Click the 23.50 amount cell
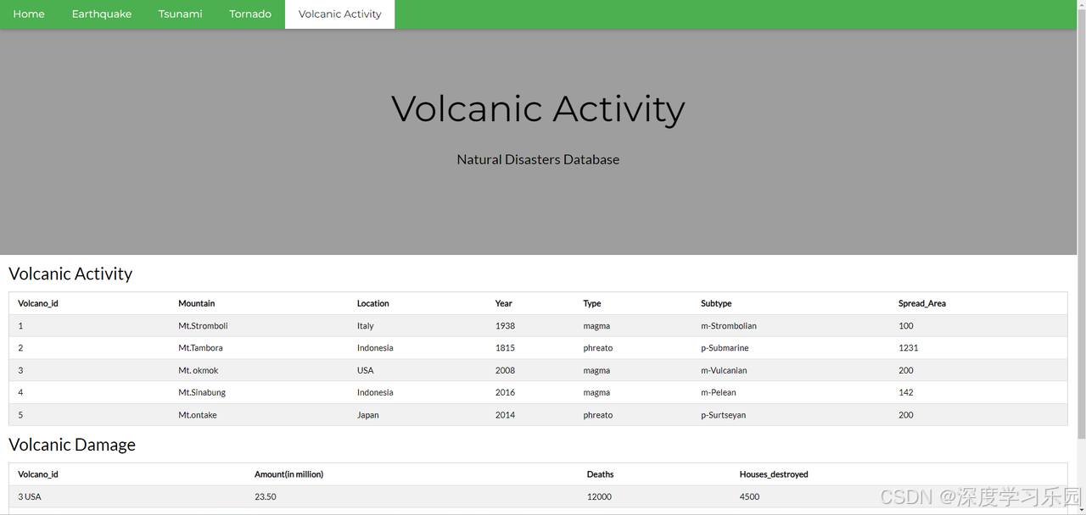Screen dimensions: 1086x515 (x=266, y=497)
